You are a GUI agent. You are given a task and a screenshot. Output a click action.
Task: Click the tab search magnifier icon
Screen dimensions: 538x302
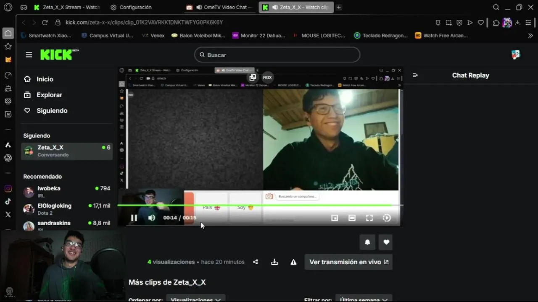[x=496, y=7]
